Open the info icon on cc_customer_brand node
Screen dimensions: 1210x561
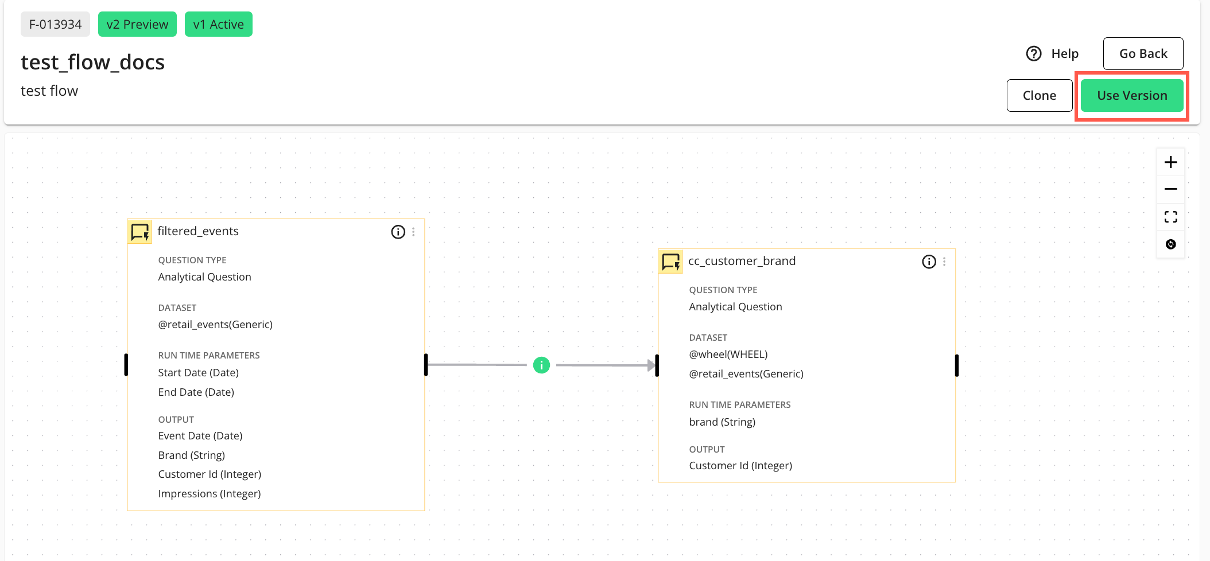point(929,262)
